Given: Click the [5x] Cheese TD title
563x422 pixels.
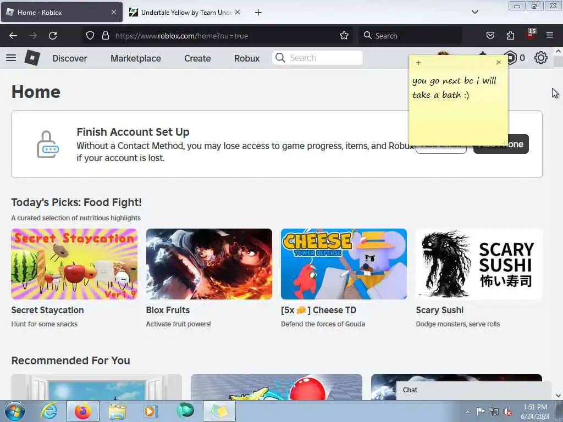Looking at the screenshot, I should coord(318,310).
